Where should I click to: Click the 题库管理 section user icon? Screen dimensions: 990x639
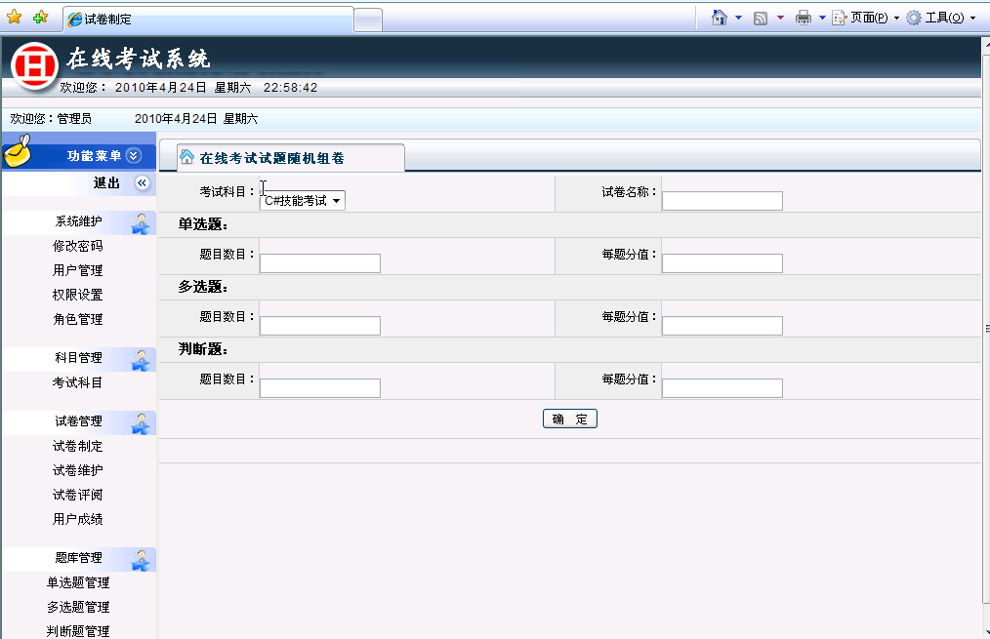(141, 560)
